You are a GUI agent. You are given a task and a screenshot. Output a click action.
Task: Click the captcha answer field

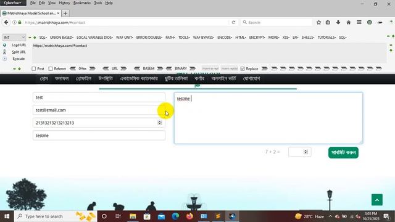click(299, 152)
